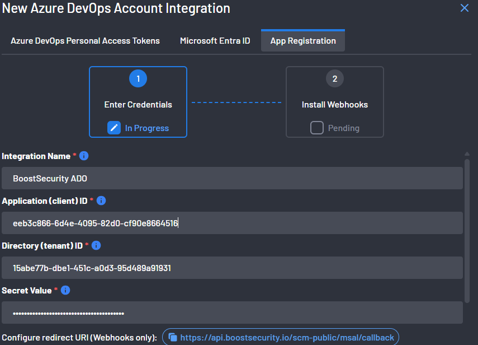
Task: Click the pencil In Progress icon
Action: (x=114, y=128)
